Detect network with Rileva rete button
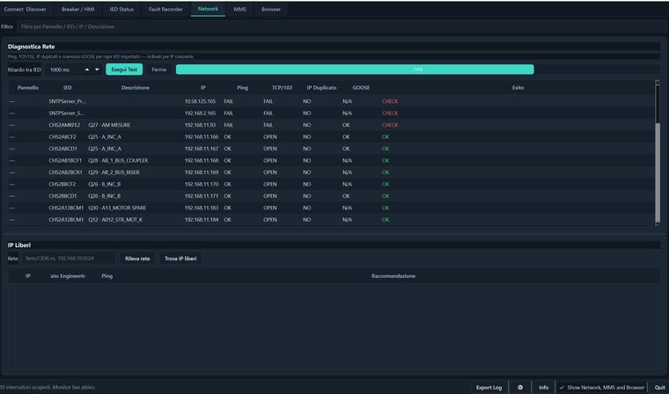 (137, 259)
